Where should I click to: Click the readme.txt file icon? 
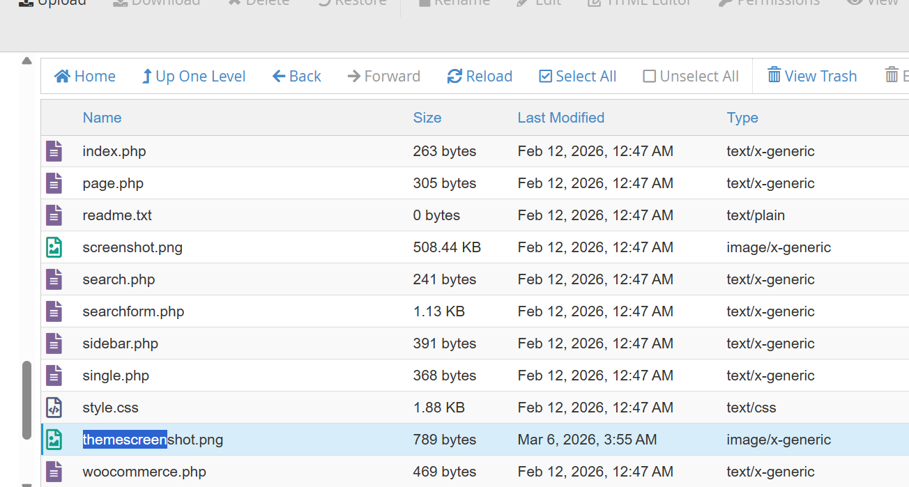coord(54,215)
